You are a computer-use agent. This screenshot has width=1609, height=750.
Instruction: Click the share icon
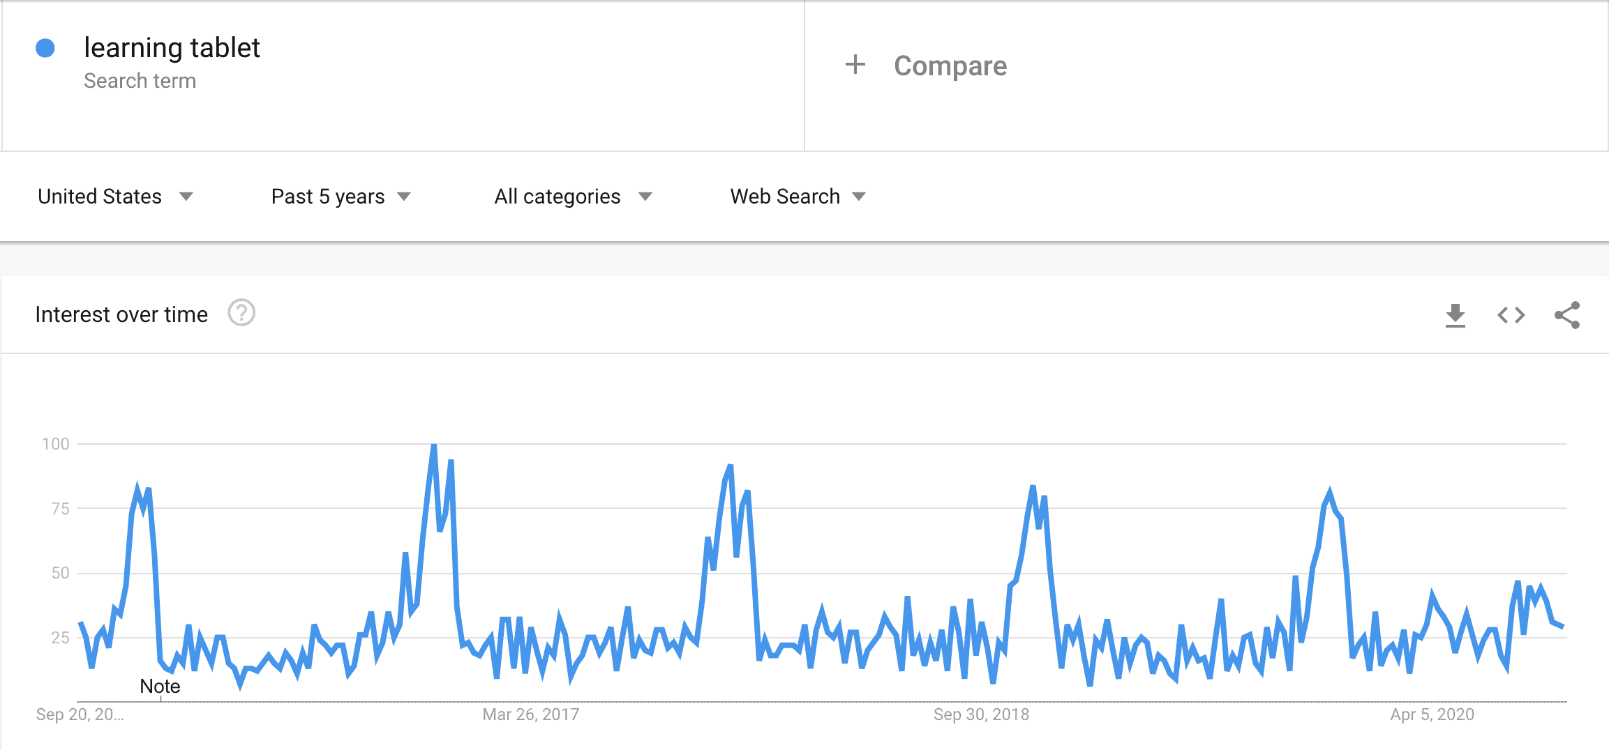pos(1566,315)
